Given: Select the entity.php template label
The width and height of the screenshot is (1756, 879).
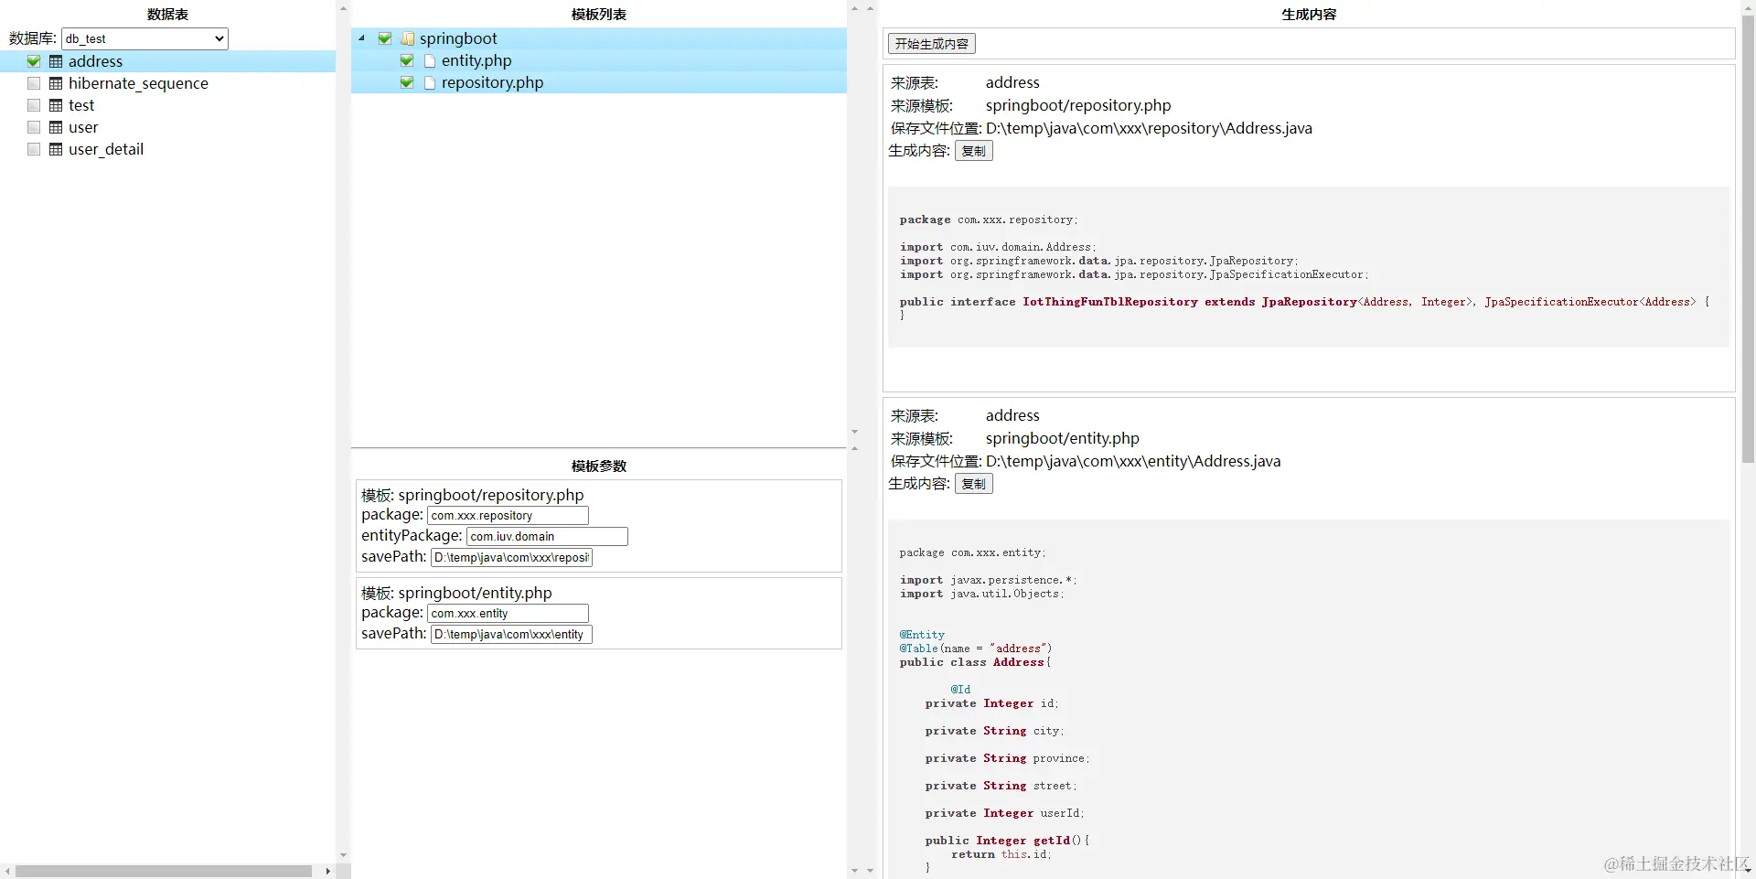Looking at the screenshot, I should click(x=476, y=60).
